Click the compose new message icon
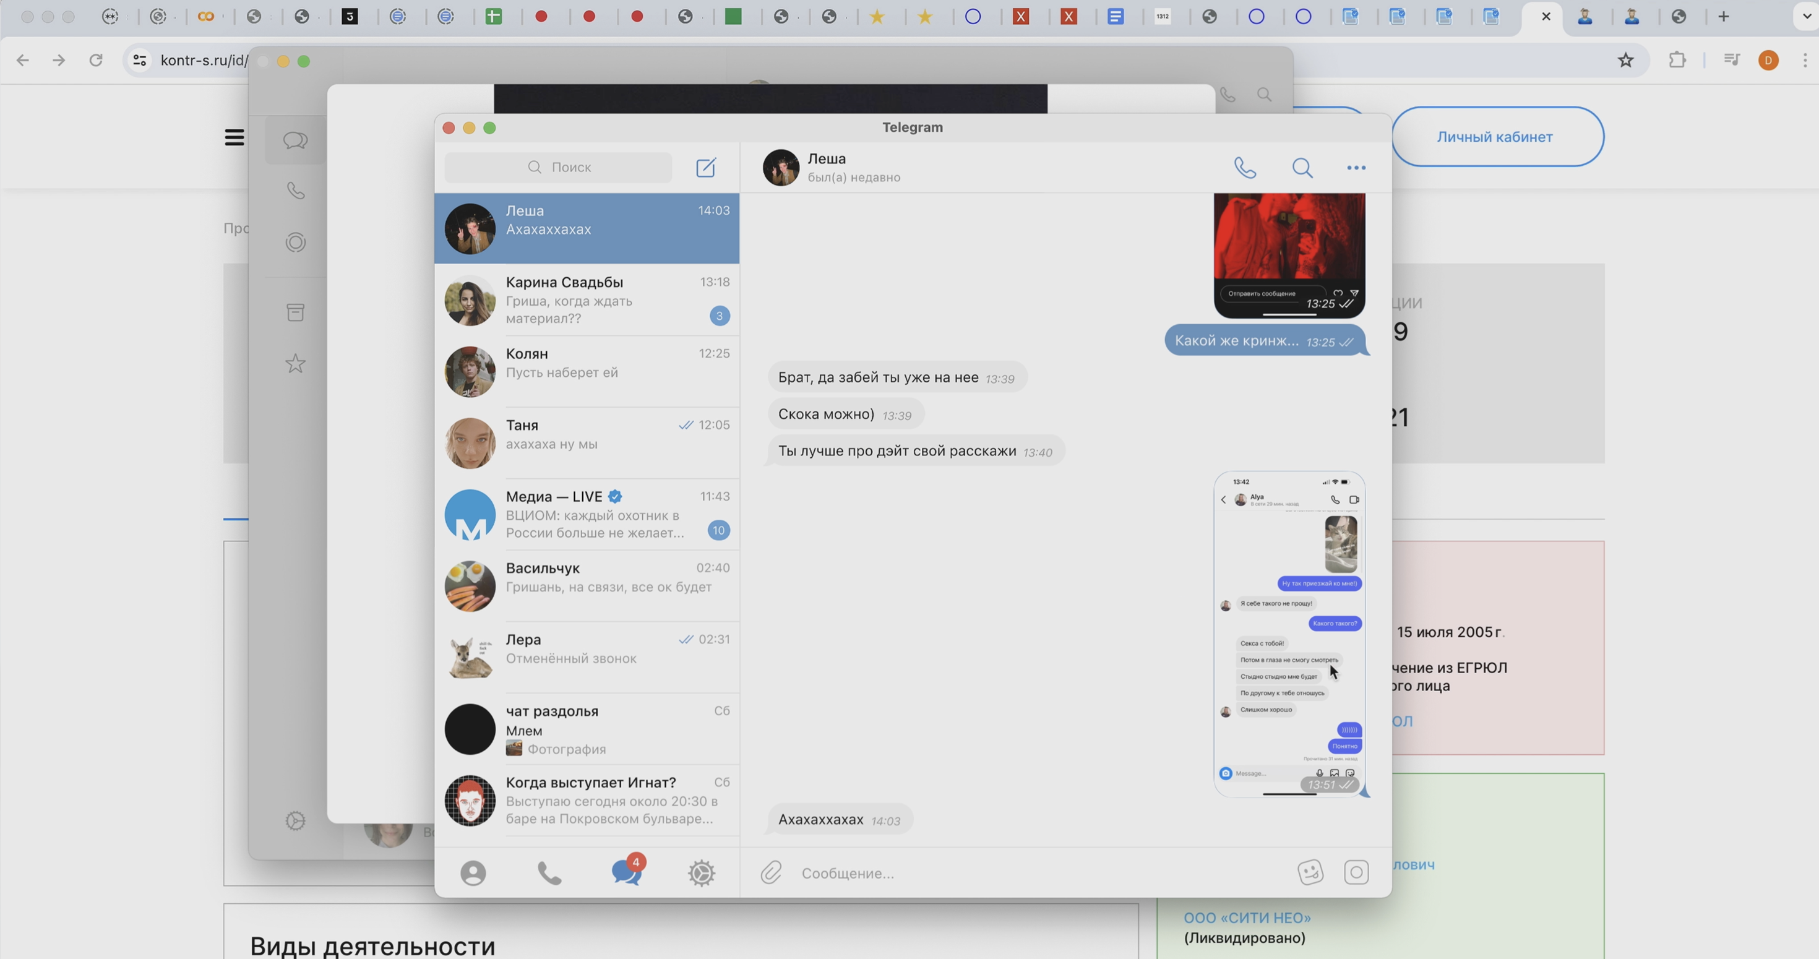The image size is (1819, 959). [x=705, y=168]
